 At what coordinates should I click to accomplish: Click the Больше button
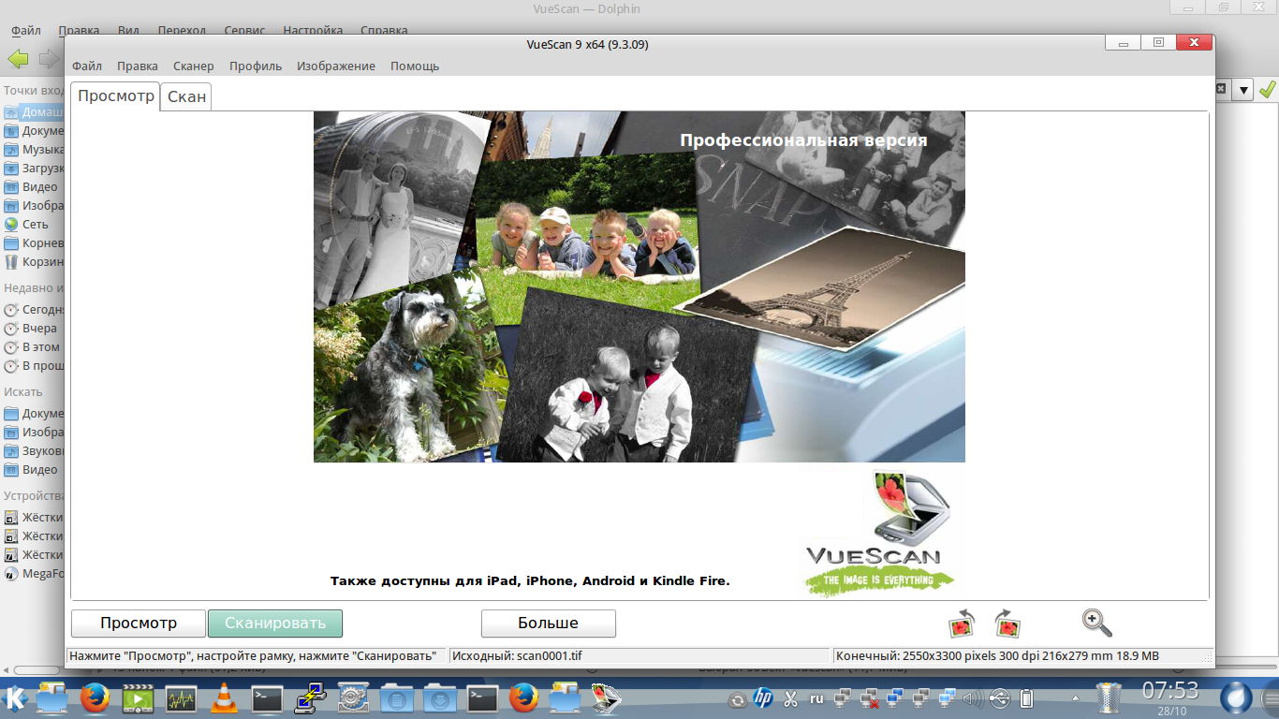click(549, 624)
